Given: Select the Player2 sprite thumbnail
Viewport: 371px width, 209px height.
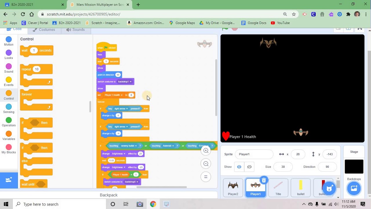Looking at the screenshot, I should (233, 188).
